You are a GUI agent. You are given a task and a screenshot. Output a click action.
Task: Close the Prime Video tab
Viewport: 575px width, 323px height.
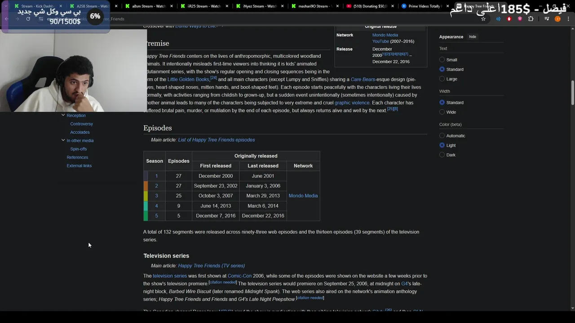click(x=448, y=6)
